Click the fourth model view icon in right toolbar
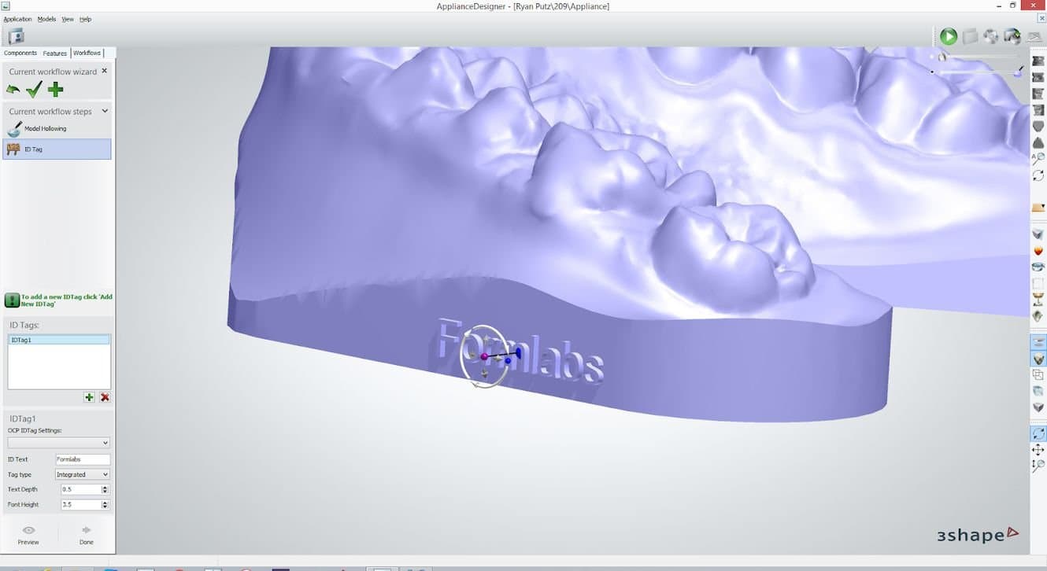Screen dimensions: 1047x571 pos(1038,110)
